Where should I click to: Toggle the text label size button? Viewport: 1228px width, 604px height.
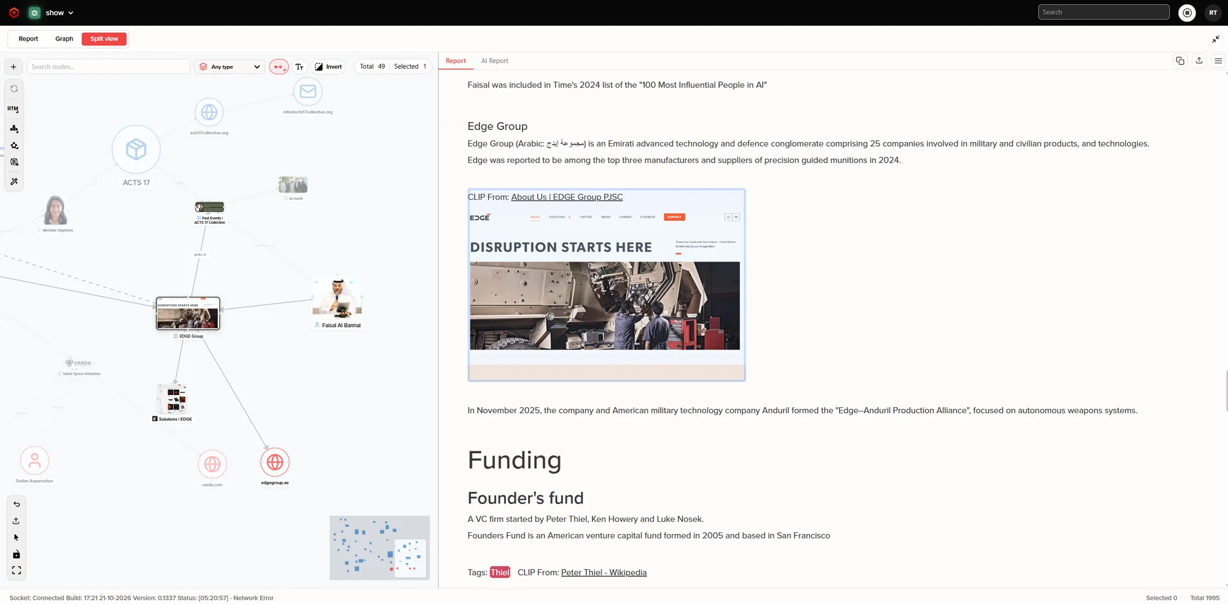[299, 67]
